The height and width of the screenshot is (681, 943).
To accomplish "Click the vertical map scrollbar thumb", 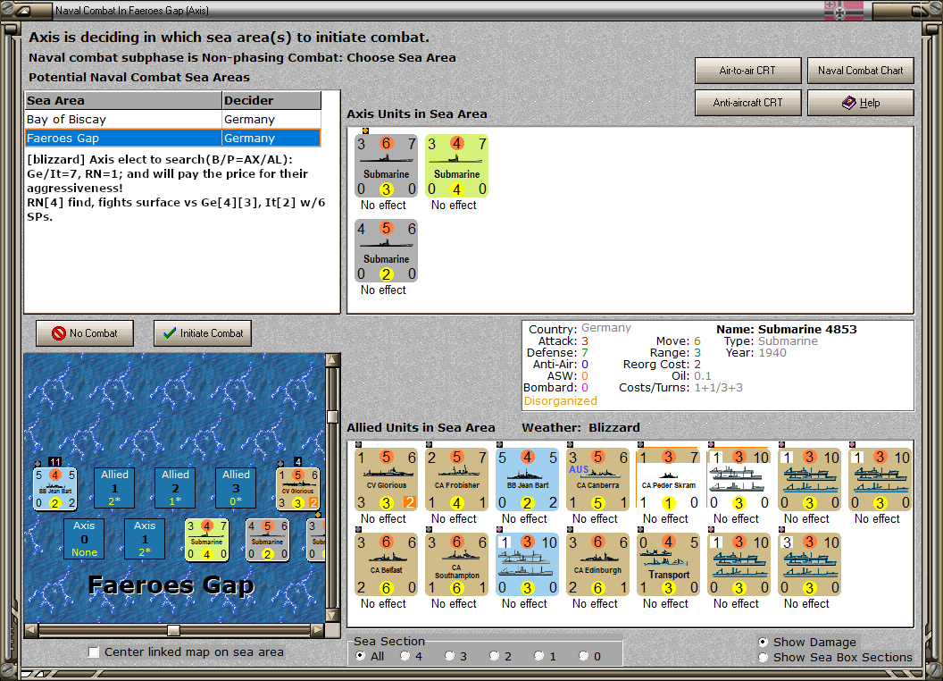I will point(332,416).
